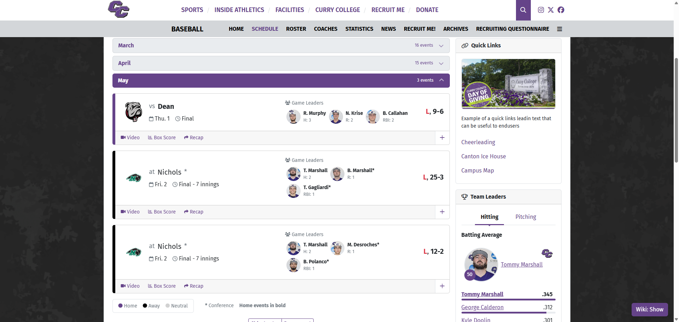
Task: Go to baseball HOME page
Action: pos(236,29)
